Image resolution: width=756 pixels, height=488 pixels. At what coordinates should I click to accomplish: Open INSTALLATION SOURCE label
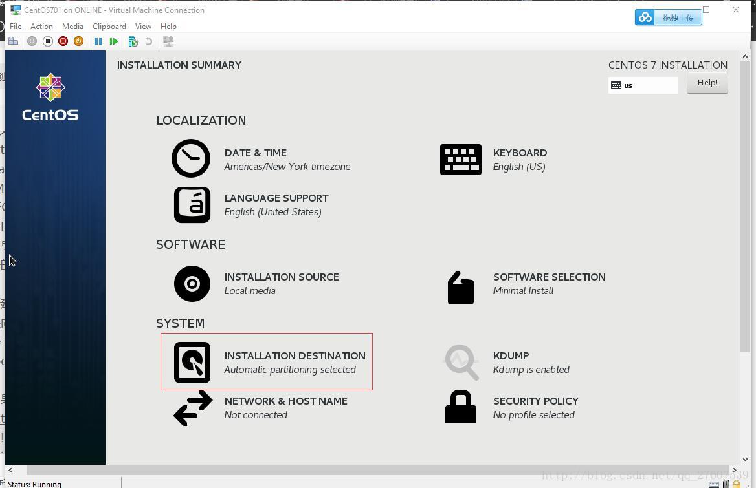click(x=282, y=277)
